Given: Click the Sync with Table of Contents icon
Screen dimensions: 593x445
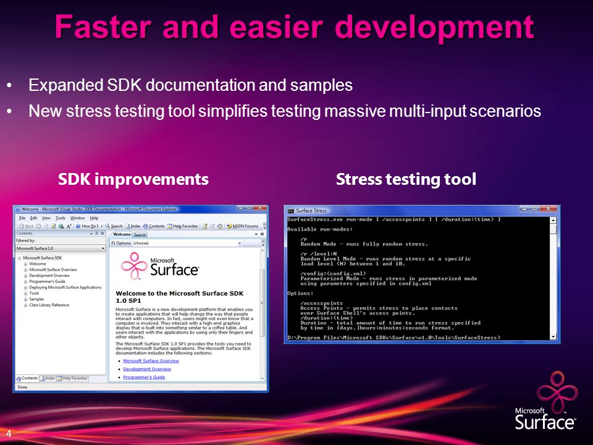Looking at the screenshot, I should coord(220,226).
